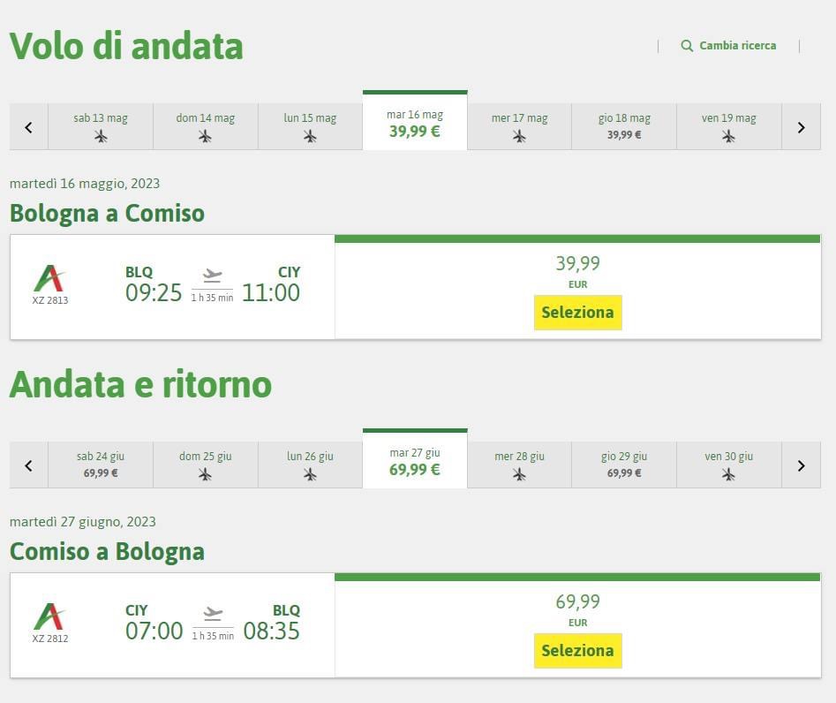Click plane icon in Bologna to Comiso flight
The height and width of the screenshot is (703, 836).
(212, 276)
